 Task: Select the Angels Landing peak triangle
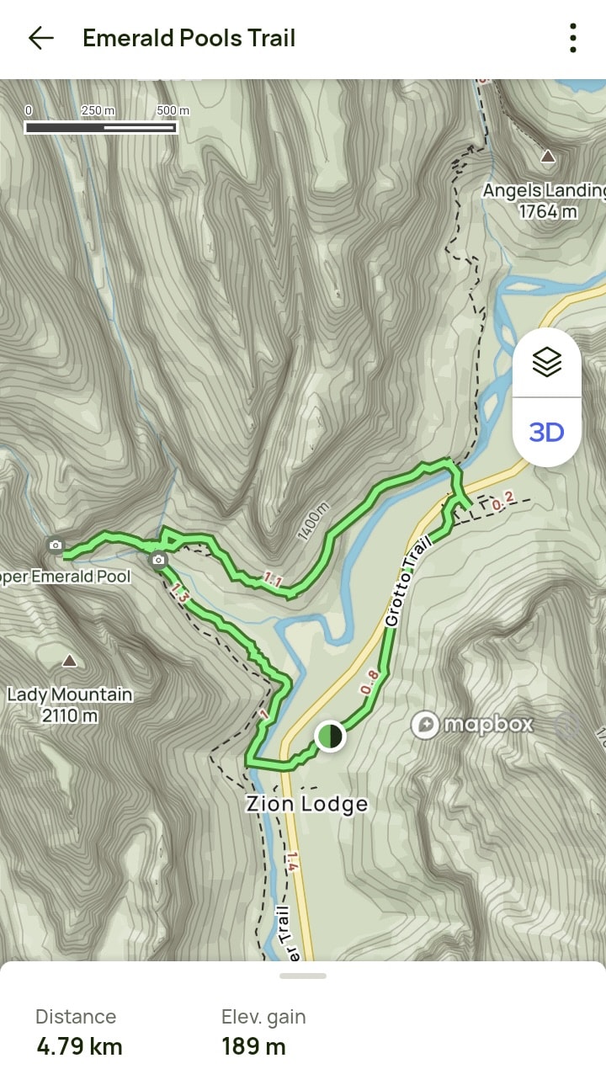coord(548,156)
